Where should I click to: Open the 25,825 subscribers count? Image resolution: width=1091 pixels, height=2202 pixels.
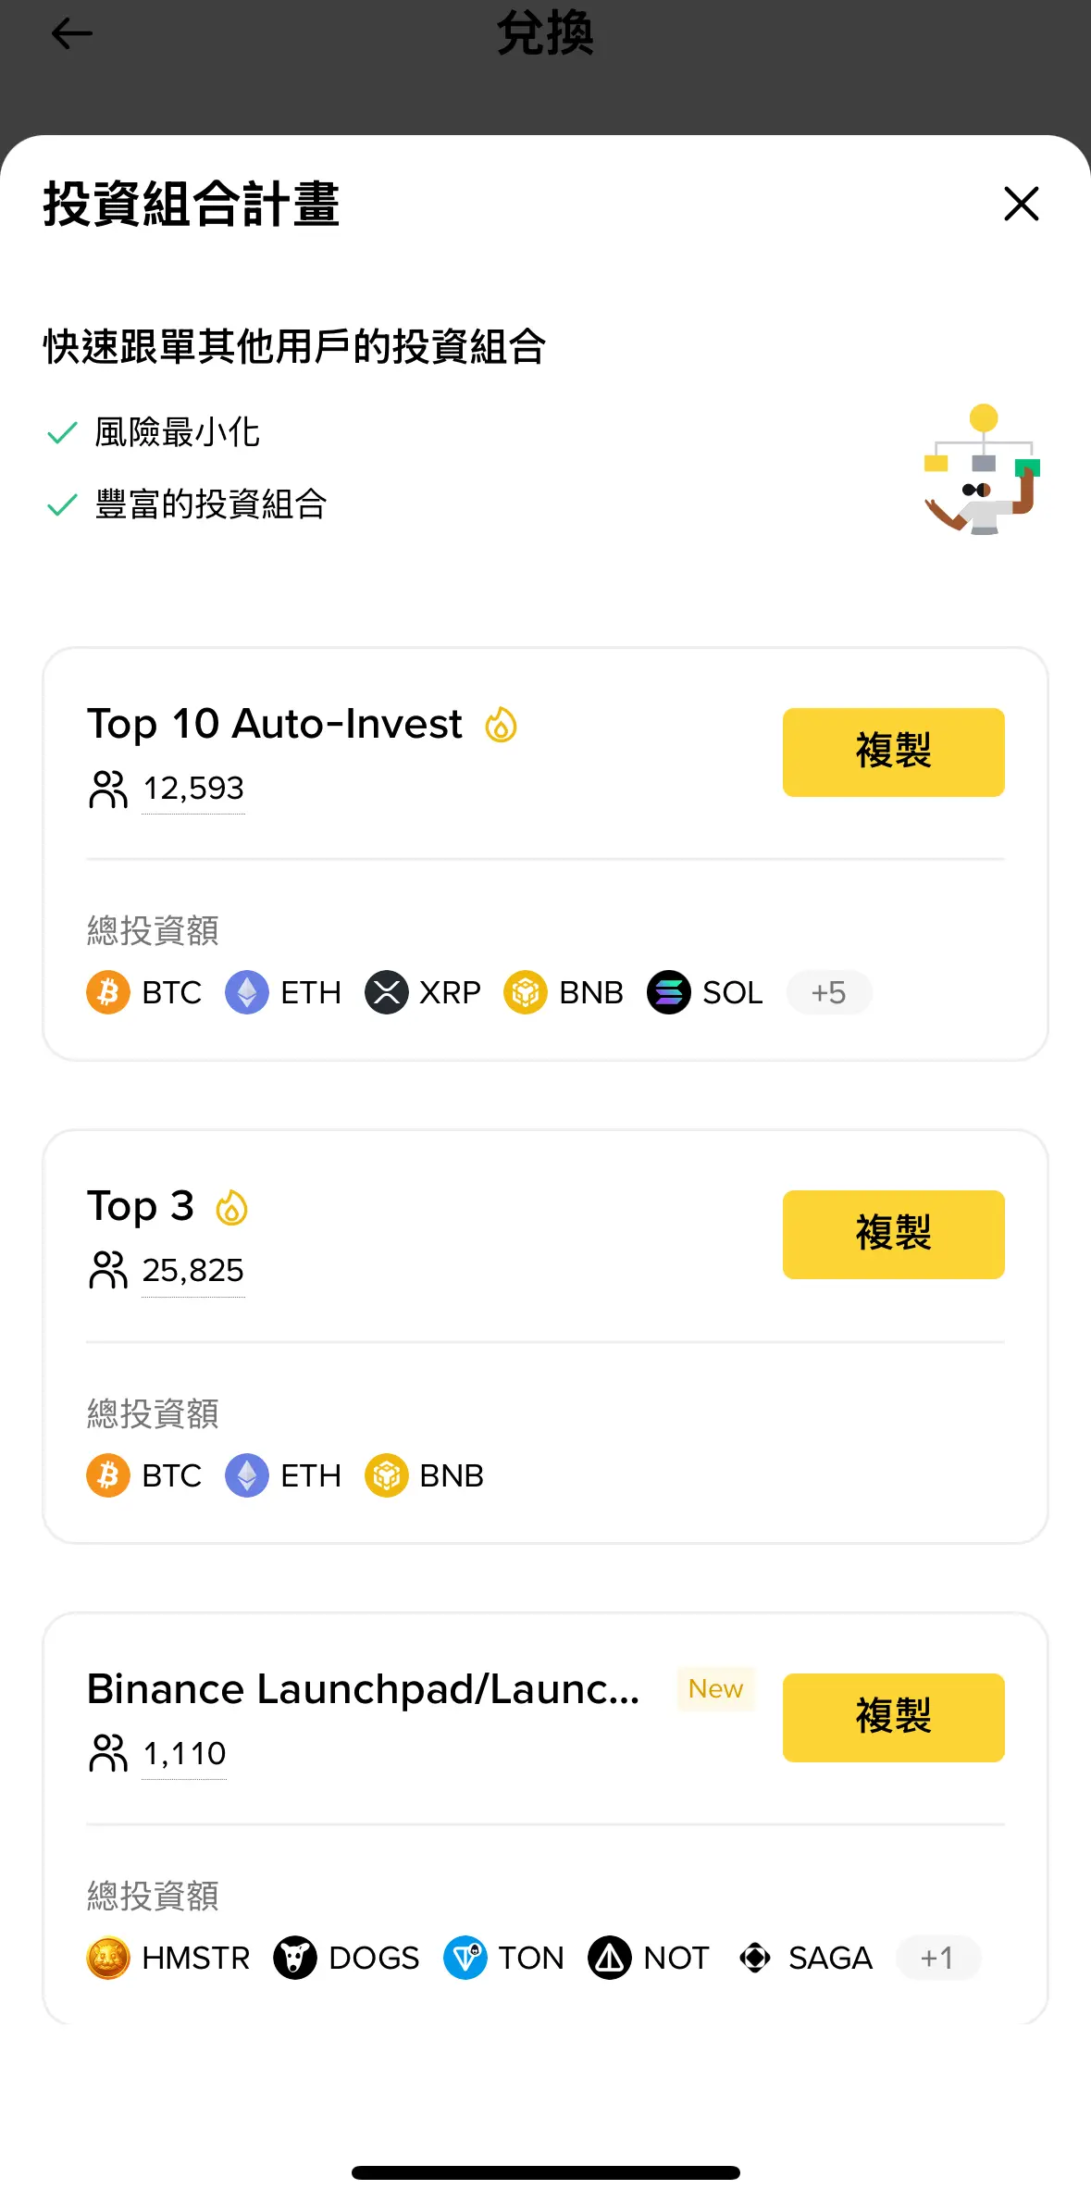tap(192, 1271)
